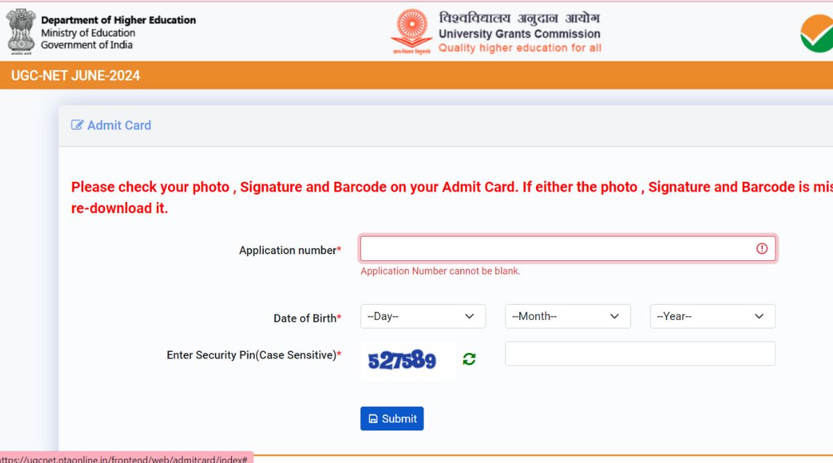Click the Application number input field

[x=555, y=248]
